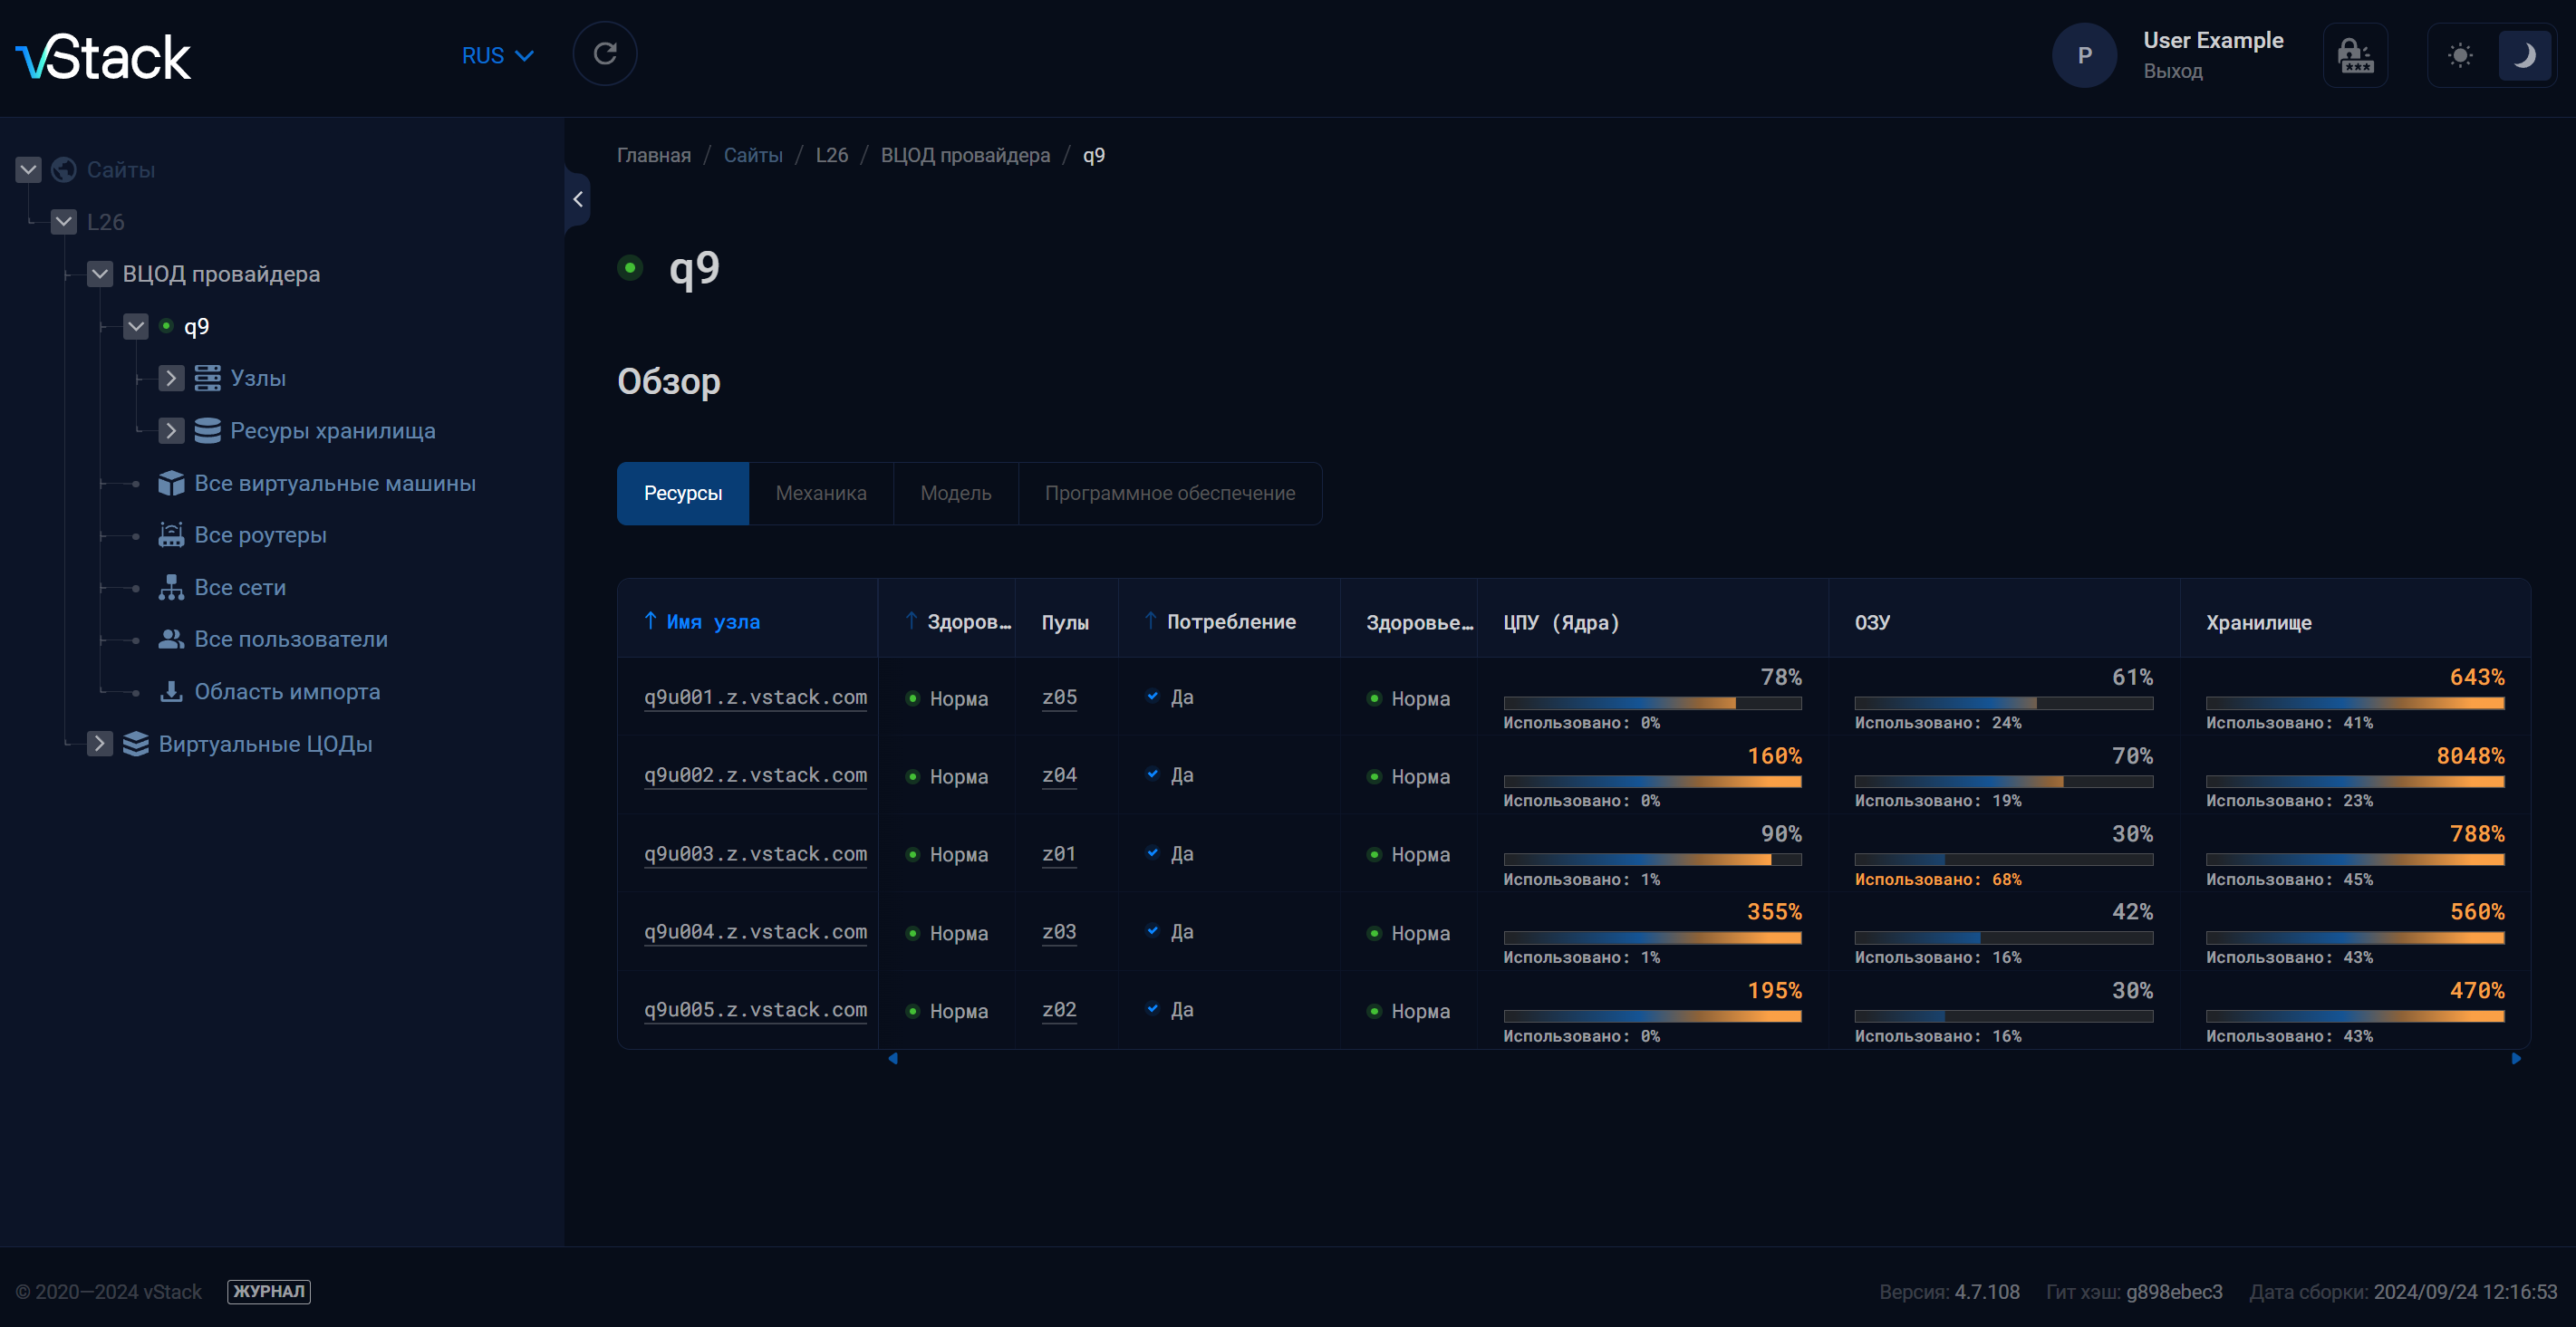Open node q9u002.z.vstack.com link
2576x1327 pixels.
(756, 775)
